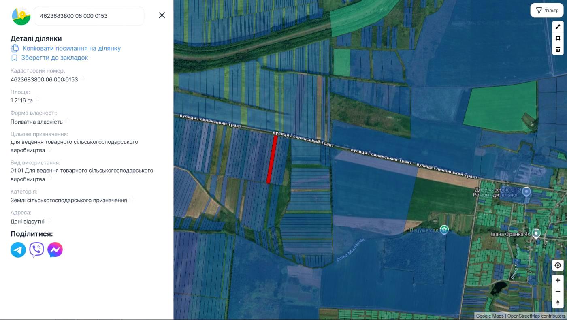Zoom out of the map
The image size is (567, 320).
pyautogui.click(x=558, y=291)
